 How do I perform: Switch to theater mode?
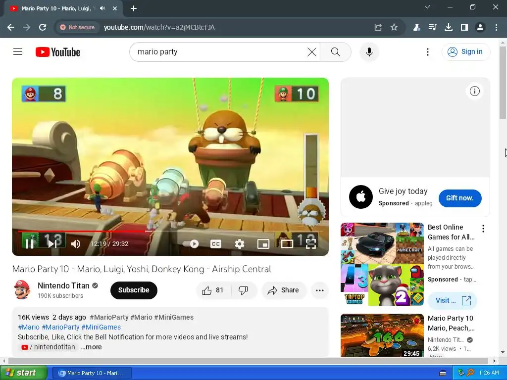pos(287,243)
